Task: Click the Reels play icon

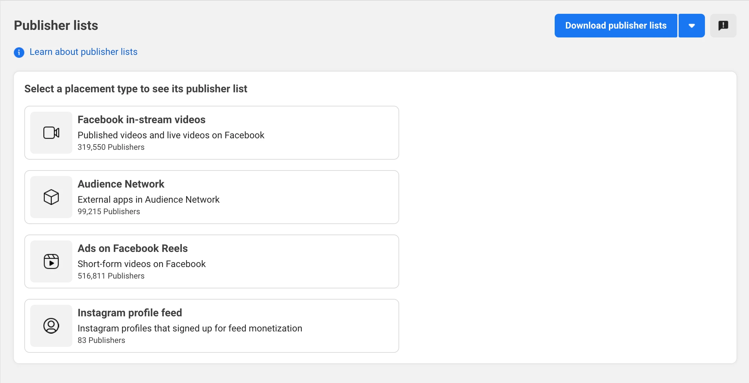Action: (51, 261)
